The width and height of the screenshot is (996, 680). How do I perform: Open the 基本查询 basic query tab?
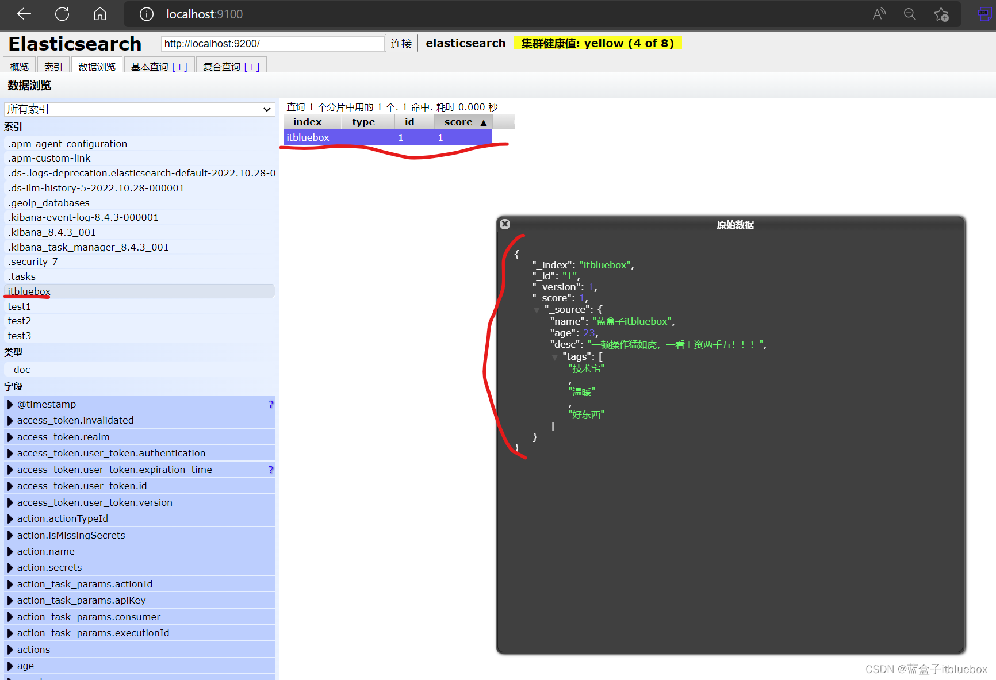coord(150,67)
